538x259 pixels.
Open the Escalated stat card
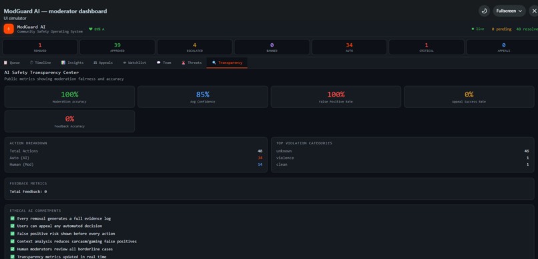[194, 47]
